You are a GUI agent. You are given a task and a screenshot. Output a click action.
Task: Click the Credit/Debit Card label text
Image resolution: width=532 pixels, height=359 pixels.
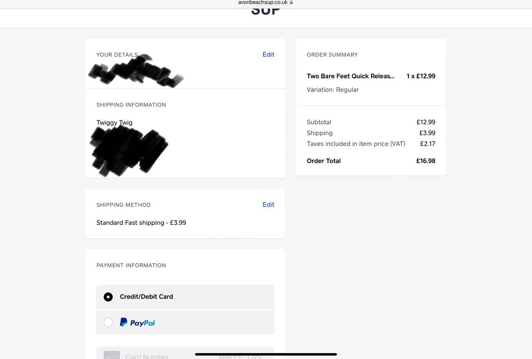(x=146, y=297)
